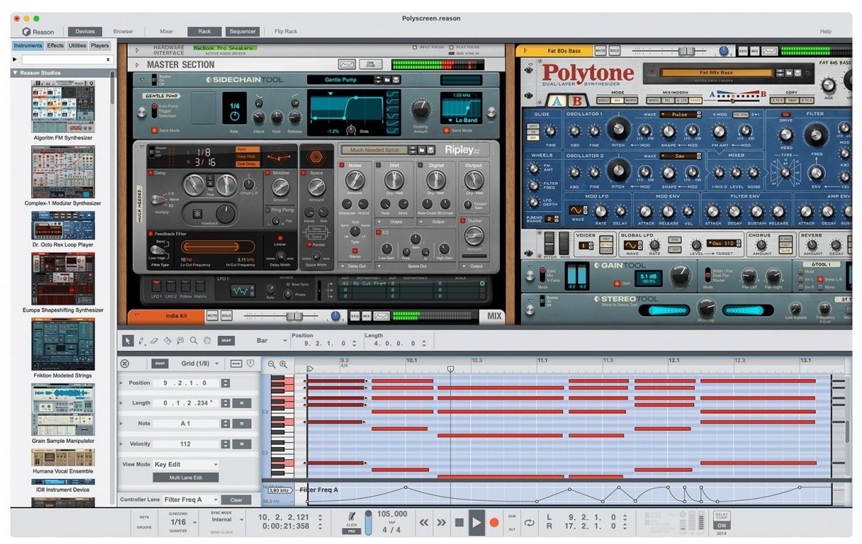Open the View Mode Key Edit dropdown

point(185,464)
